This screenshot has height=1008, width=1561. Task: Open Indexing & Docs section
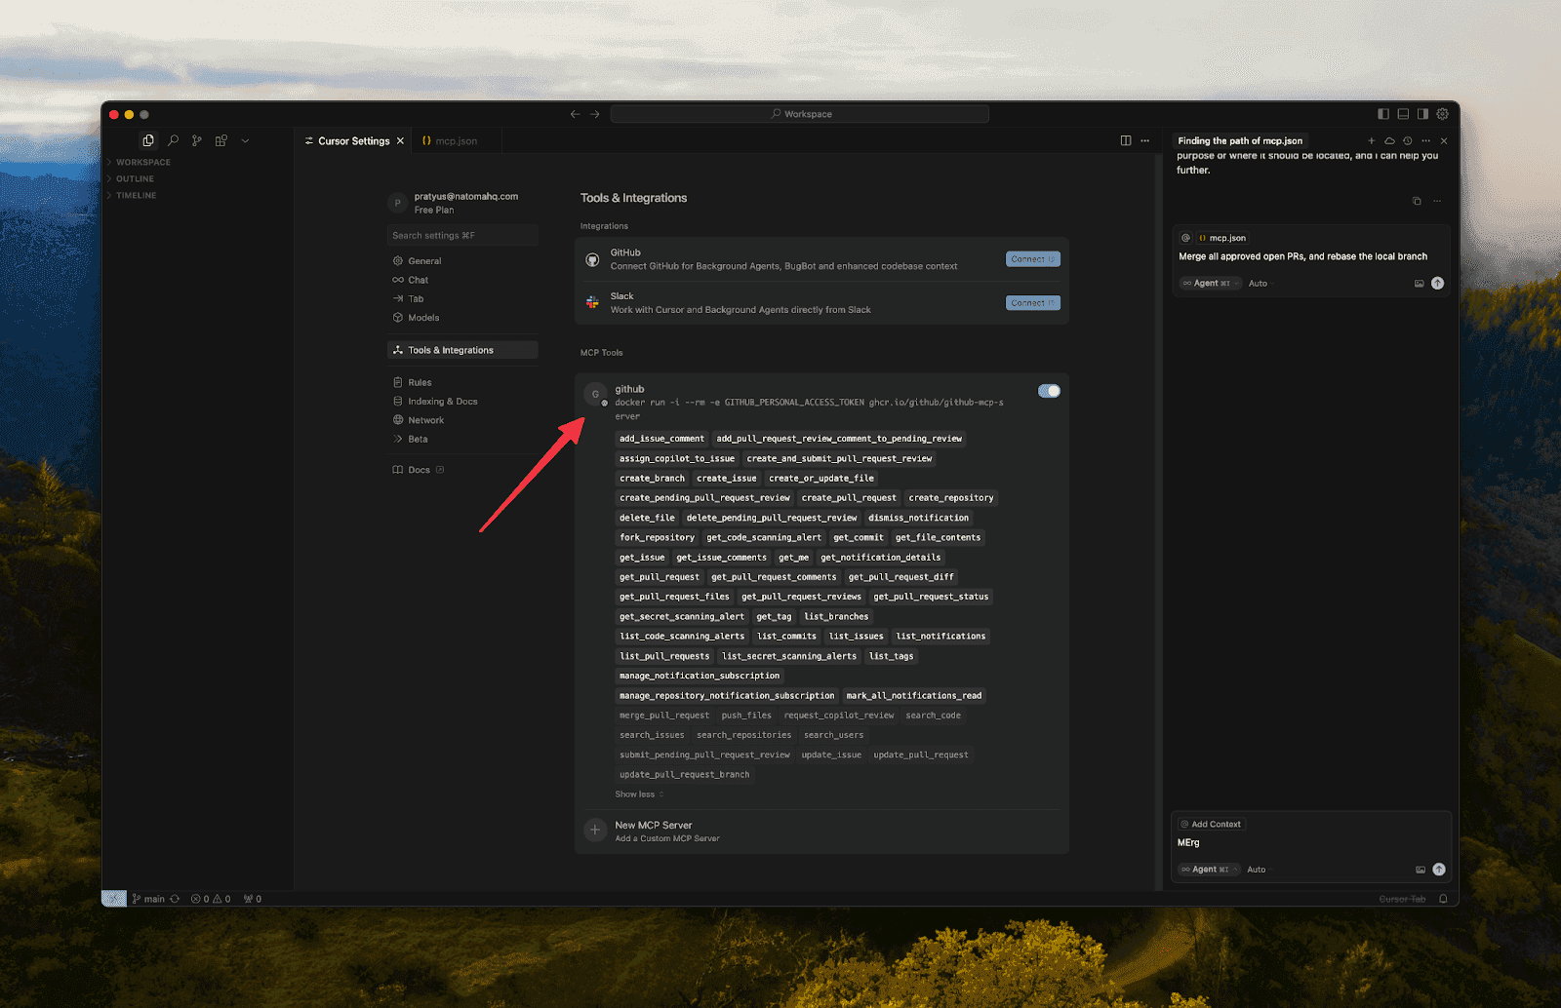tap(462, 402)
